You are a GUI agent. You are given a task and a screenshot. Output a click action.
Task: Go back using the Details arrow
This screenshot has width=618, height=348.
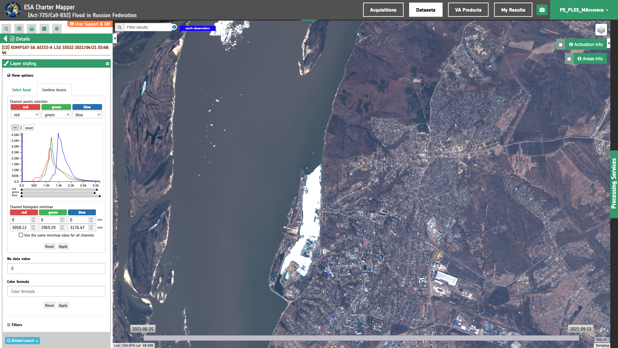click(x=5, y=39)
